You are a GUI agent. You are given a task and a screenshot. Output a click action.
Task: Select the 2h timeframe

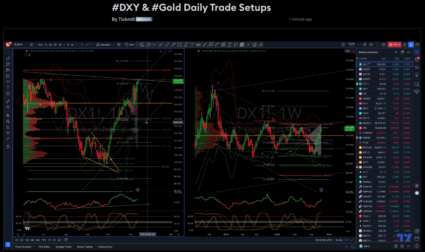point(51,45)
